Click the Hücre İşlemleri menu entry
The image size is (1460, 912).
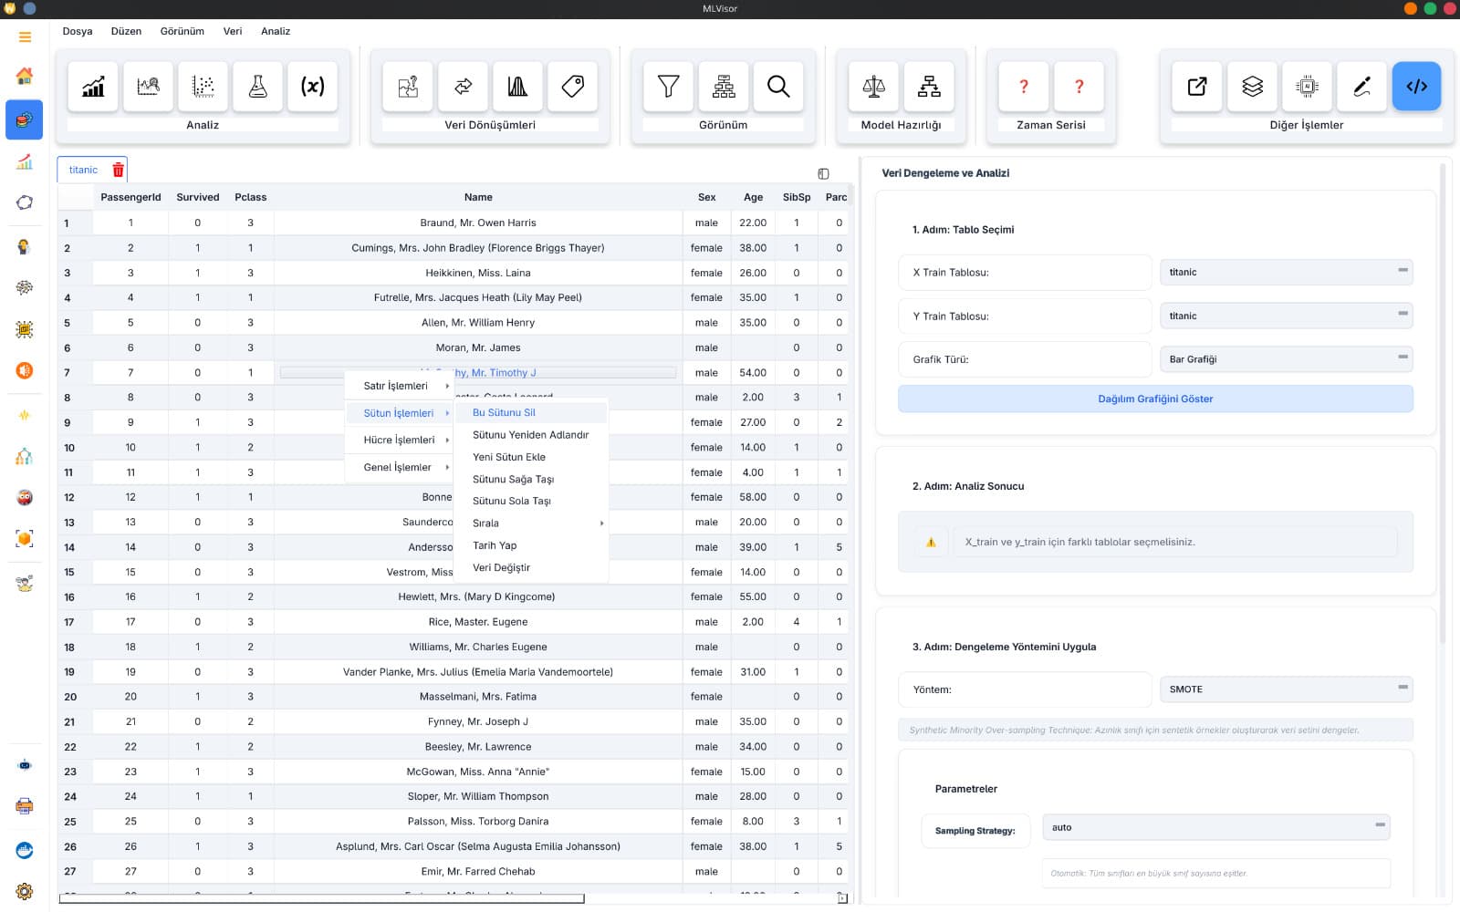pos(400,440)
